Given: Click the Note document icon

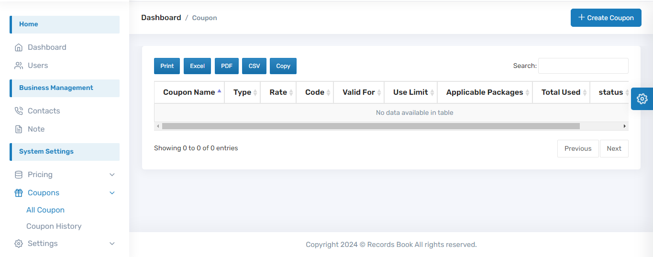Looking at the screenshot, I should [x=19, y=129].
